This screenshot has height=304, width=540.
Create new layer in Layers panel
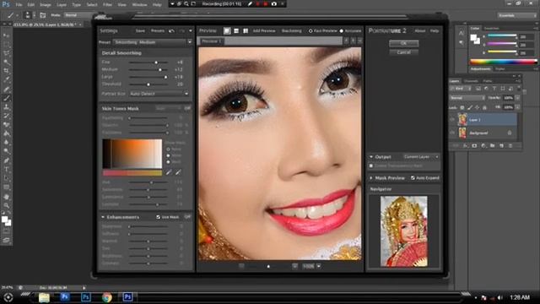pos(501,146)
